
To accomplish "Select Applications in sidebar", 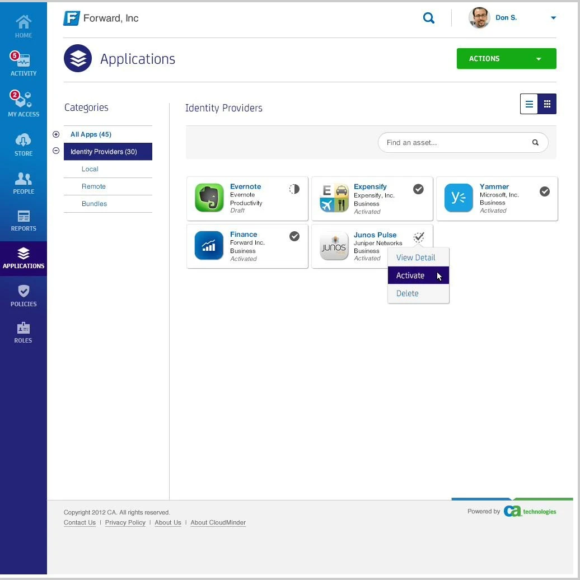I will coord(24,258).
